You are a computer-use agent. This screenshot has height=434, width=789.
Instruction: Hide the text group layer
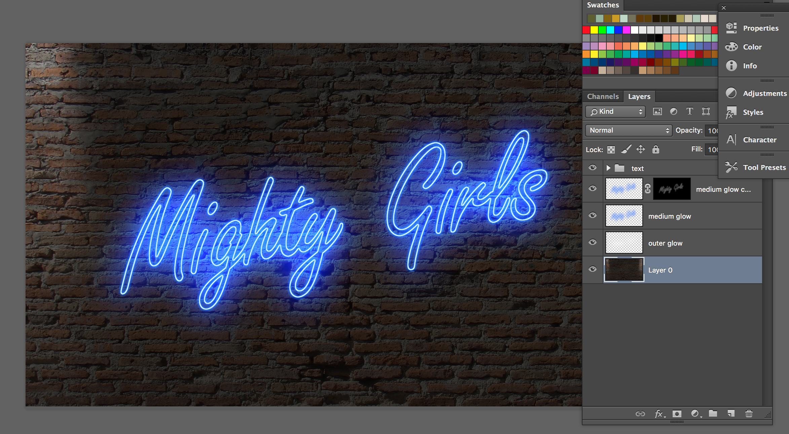pos(593,168)
